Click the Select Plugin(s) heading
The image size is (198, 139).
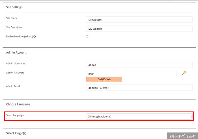pos(16,133)
